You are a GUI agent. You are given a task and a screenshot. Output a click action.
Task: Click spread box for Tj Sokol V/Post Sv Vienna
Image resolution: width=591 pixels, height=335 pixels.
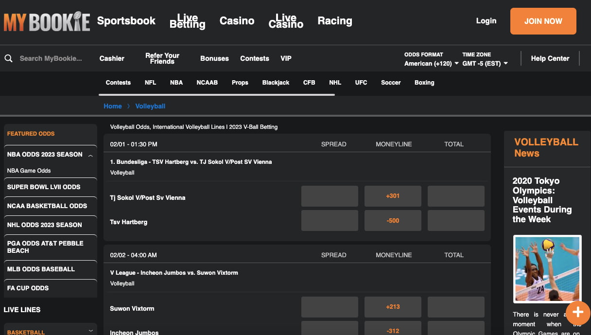point(330,196)
